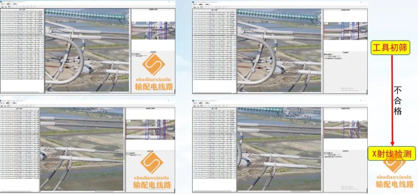The image size is (418, 194).
Task: Open the first menu in the bottom-left window
Action: [2, 103]
